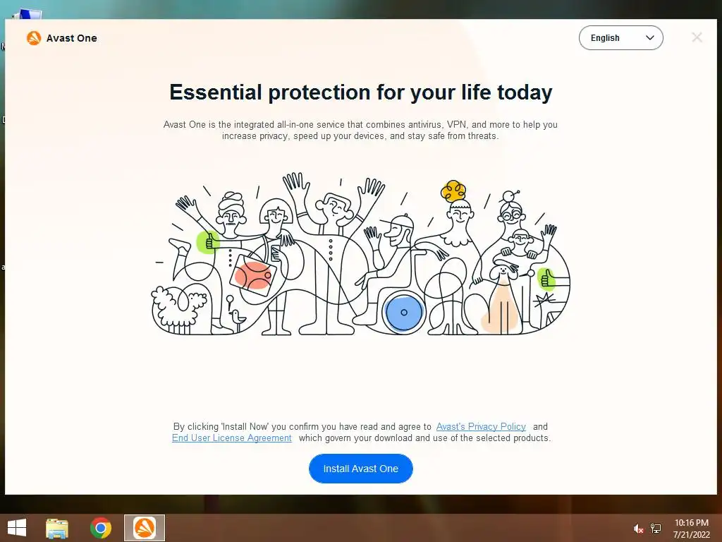Expand the language chevron arrow
This screenshot has height=542, width=722.
click(x=649, y=38)
